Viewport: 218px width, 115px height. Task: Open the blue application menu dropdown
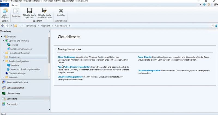tap(4, 5)
